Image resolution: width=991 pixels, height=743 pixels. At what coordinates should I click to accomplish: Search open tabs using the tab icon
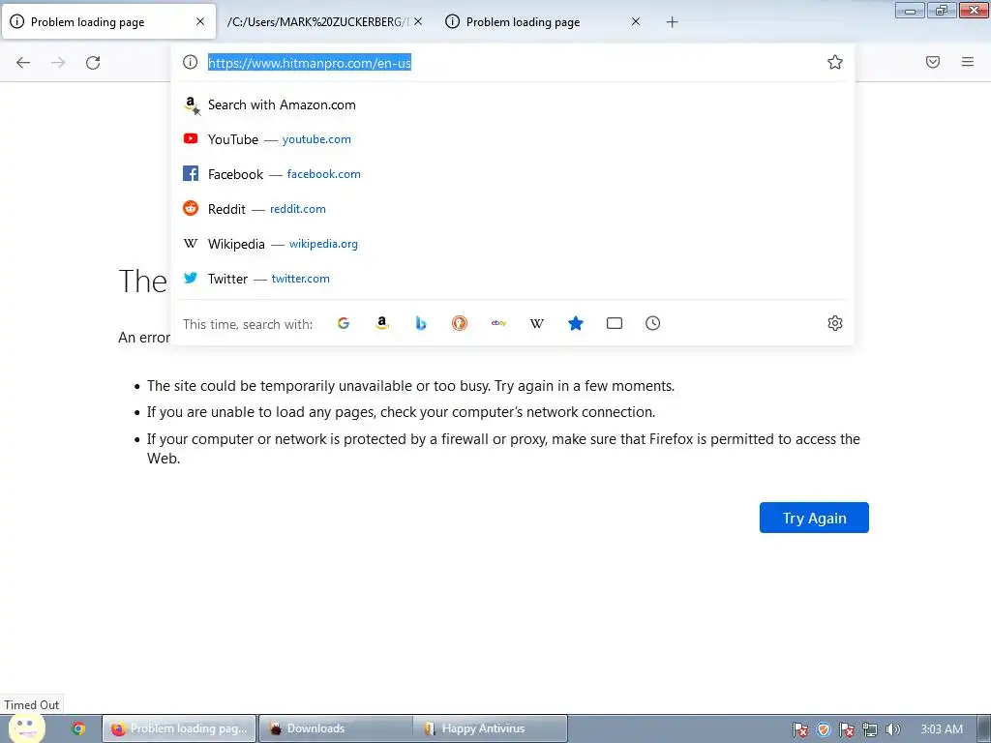(x=615, y=323)
